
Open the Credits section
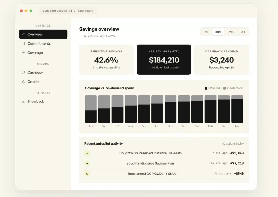43,82
